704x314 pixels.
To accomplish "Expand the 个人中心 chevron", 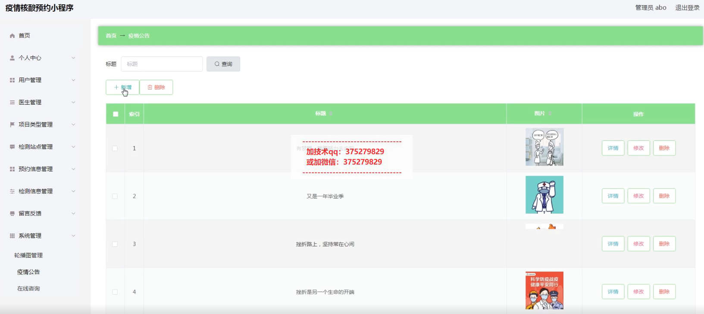I will 73,58.
